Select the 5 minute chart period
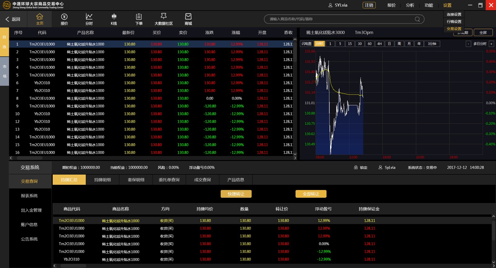The width and height of the screenshot is (496, 268). (x=340, y=44)
